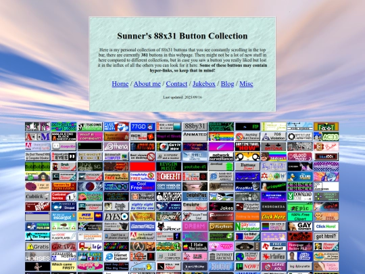Screen dimensions: 365x274
Task: Click the LEAVE AOL button
Action: tap(274, 267)
